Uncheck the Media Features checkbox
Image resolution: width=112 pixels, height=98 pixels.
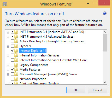click(x=12, y=70)
